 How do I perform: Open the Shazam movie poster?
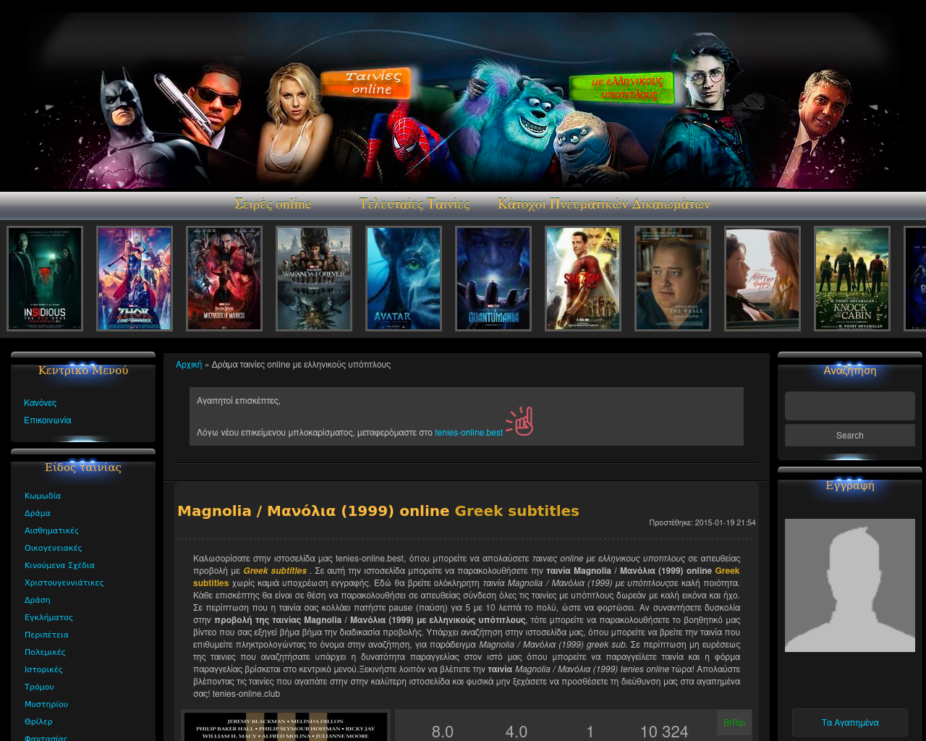click(x=583, y=279)
